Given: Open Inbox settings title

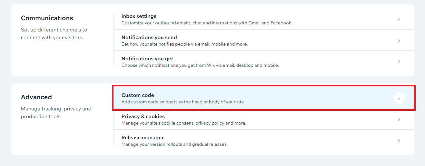Looking at the screenshot, I should [x=139, y=16].
